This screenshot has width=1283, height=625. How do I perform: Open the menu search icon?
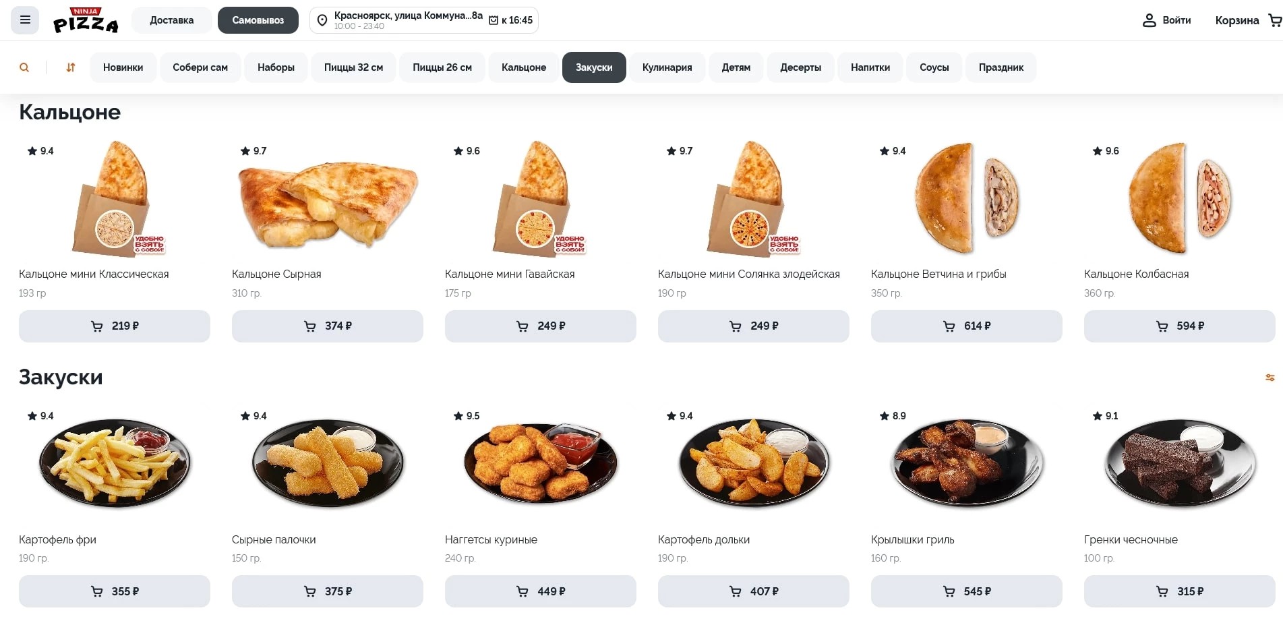pyautogui.click(x=24, y=67)
